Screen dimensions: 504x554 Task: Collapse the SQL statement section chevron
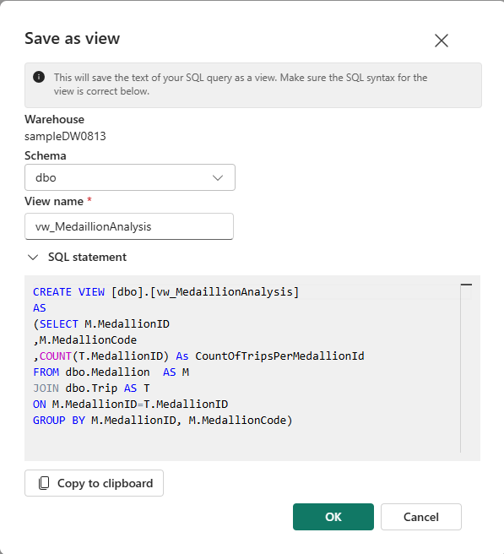[33, 258]
